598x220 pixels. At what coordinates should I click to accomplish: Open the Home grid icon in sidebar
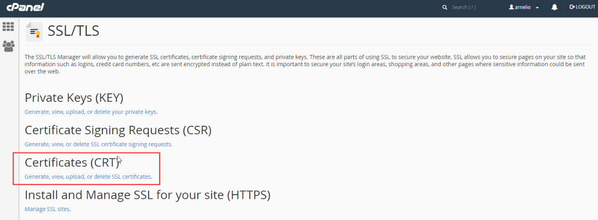8,27
